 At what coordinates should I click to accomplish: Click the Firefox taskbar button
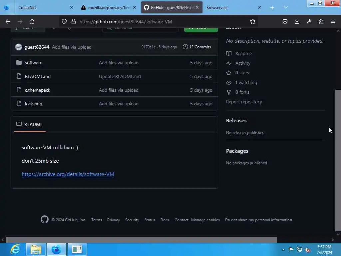click(56, 249)
